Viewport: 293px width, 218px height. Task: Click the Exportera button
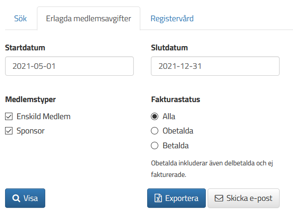click(x=176, y=198)
